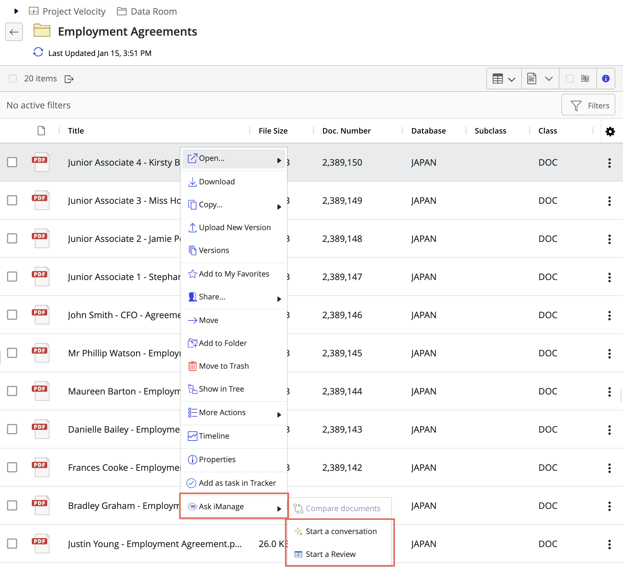Screen dimensions: 623x569
Task: Toggle the select-all checkbox beside 20 items
Action: point(13,79)
